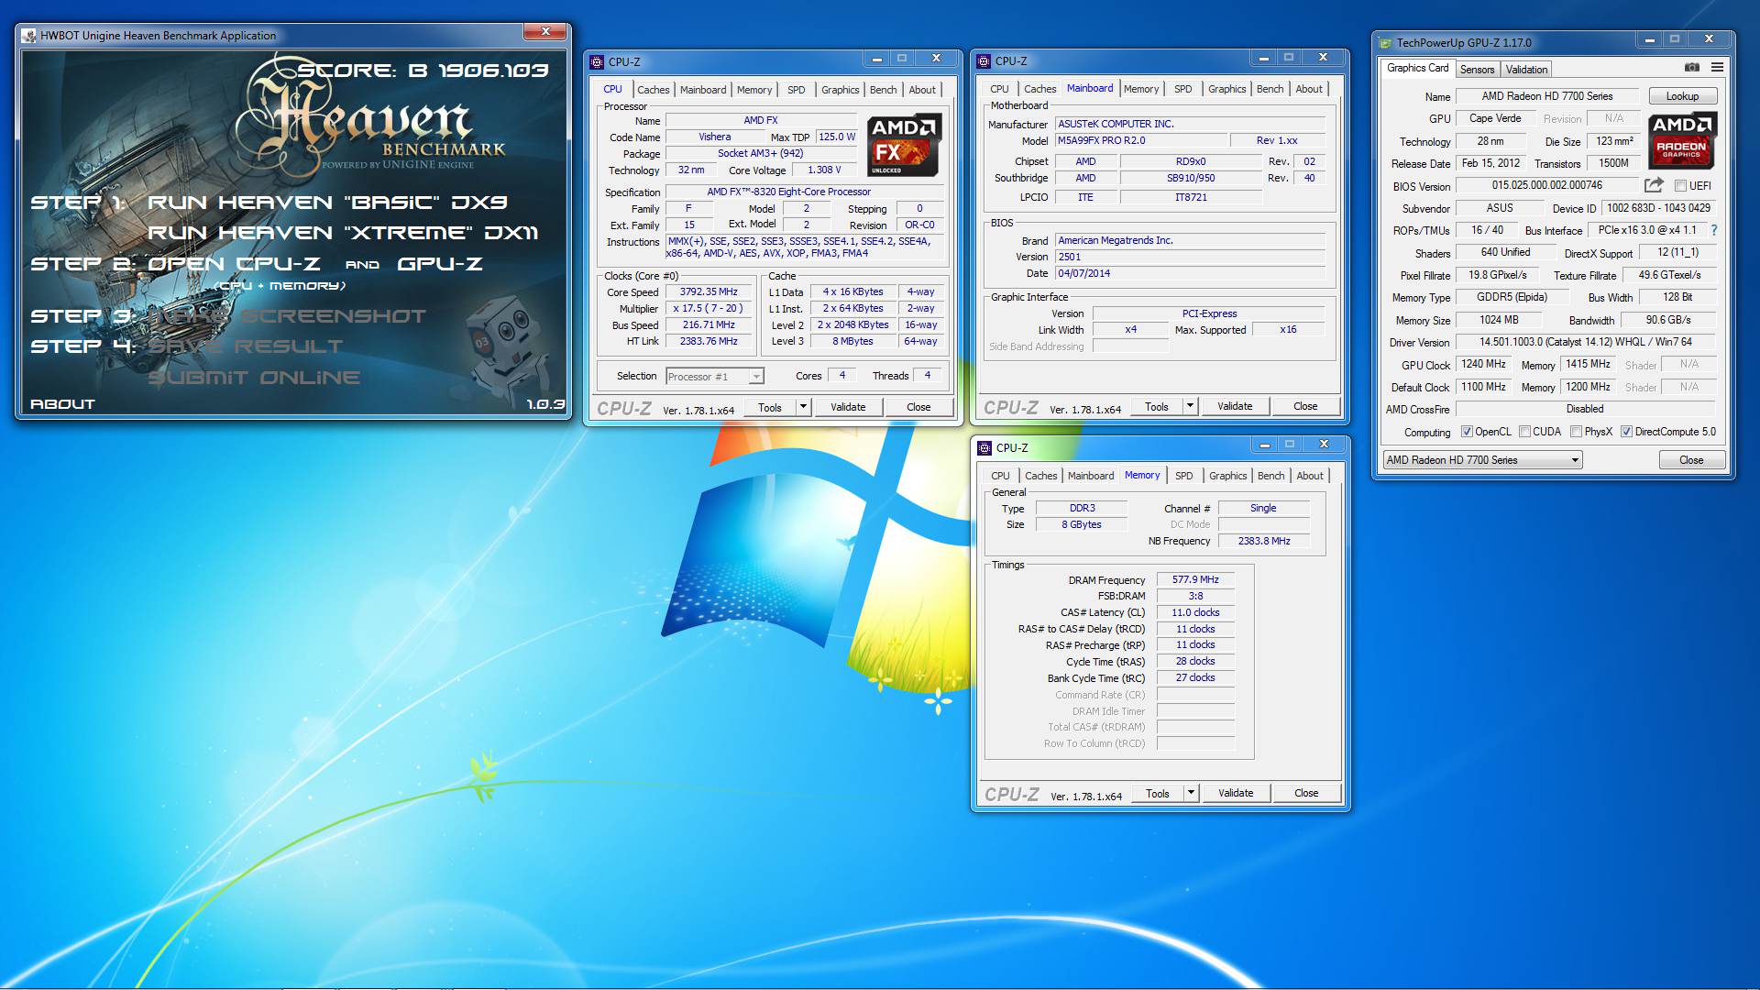The width and height of the screenshot is (1760, 990).
Task: Toggle the PhysX checkbox
Action: point(1576,432)
